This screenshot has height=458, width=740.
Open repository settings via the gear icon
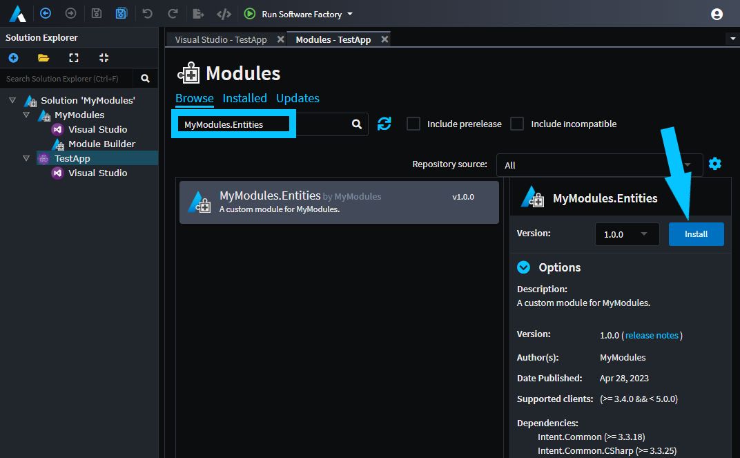(x=714, y=164)
